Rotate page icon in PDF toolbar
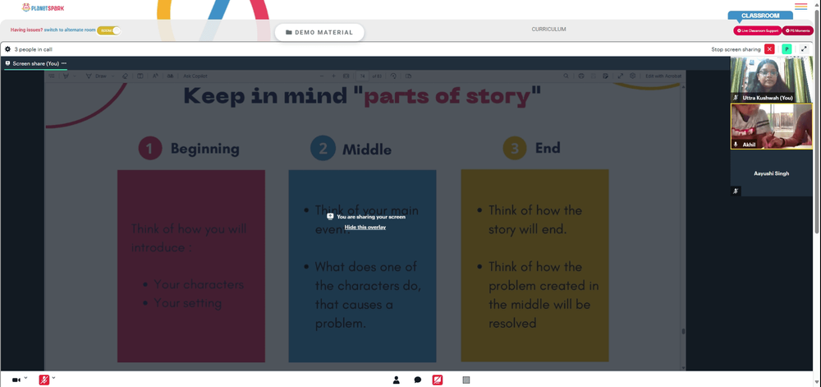Viewport: 821px width, 387px height. pyautogui.click(x=393, y=76)
